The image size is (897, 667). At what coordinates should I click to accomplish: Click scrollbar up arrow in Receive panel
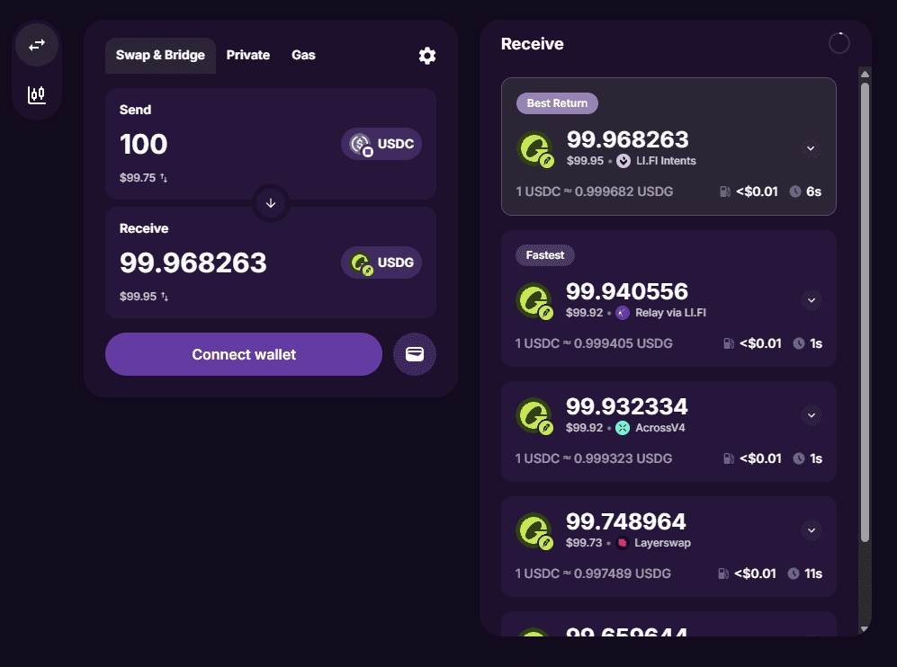(x=865, y=75)
